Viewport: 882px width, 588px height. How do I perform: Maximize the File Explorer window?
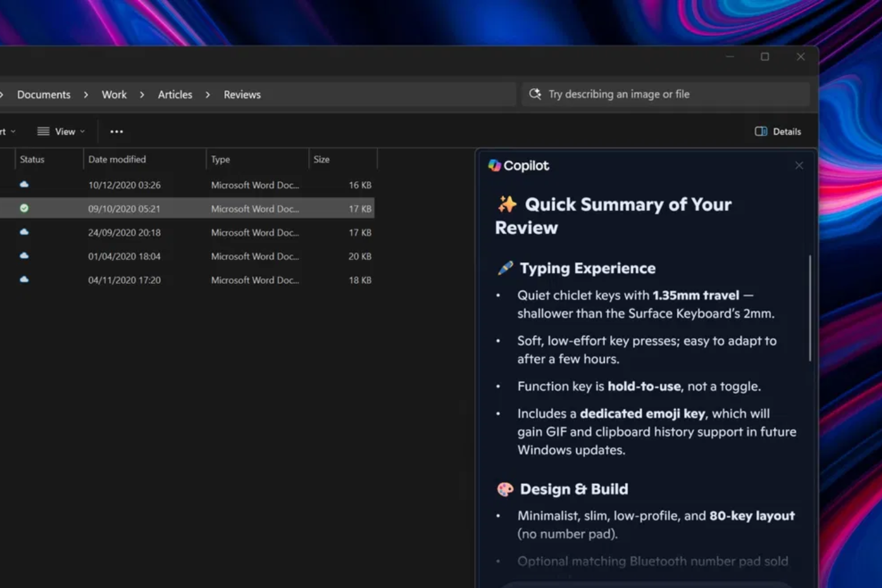pyautogui.click(x=765, y=57)
